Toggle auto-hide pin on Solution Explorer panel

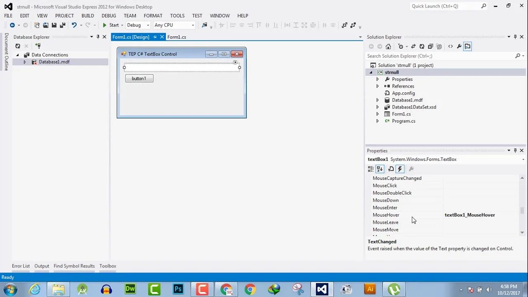tap(515, 37)
